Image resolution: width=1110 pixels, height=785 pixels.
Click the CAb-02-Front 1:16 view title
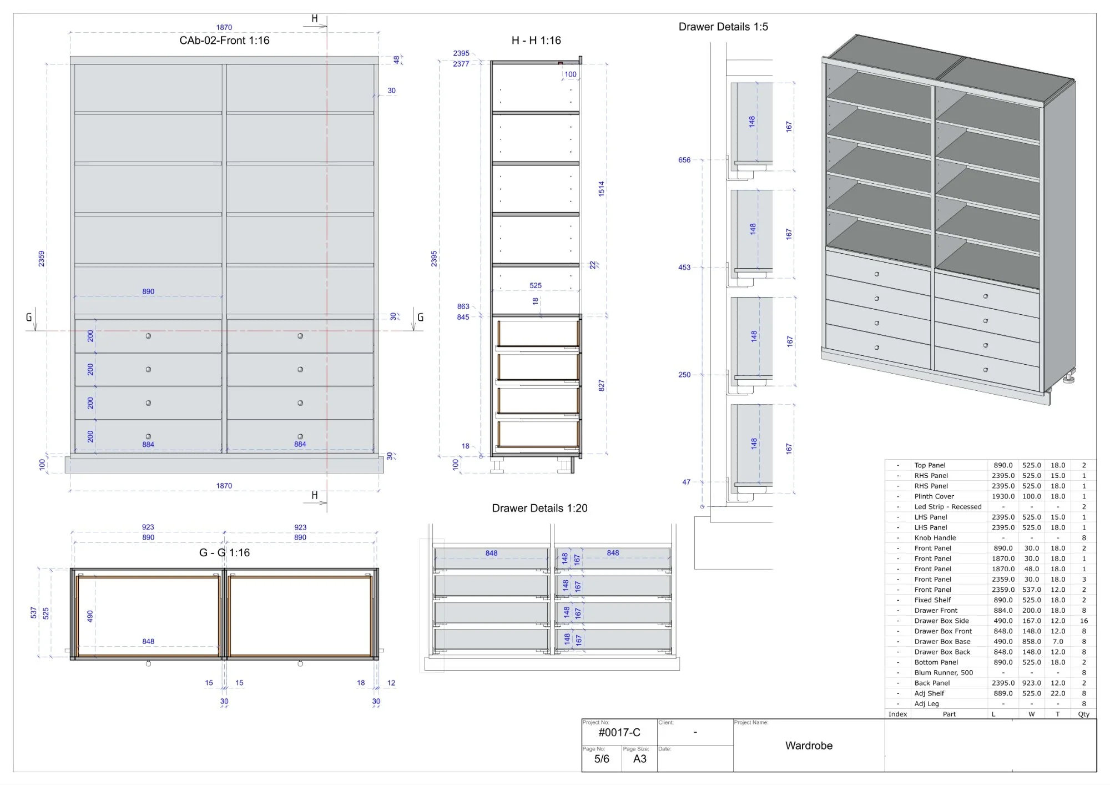point(224,41)
